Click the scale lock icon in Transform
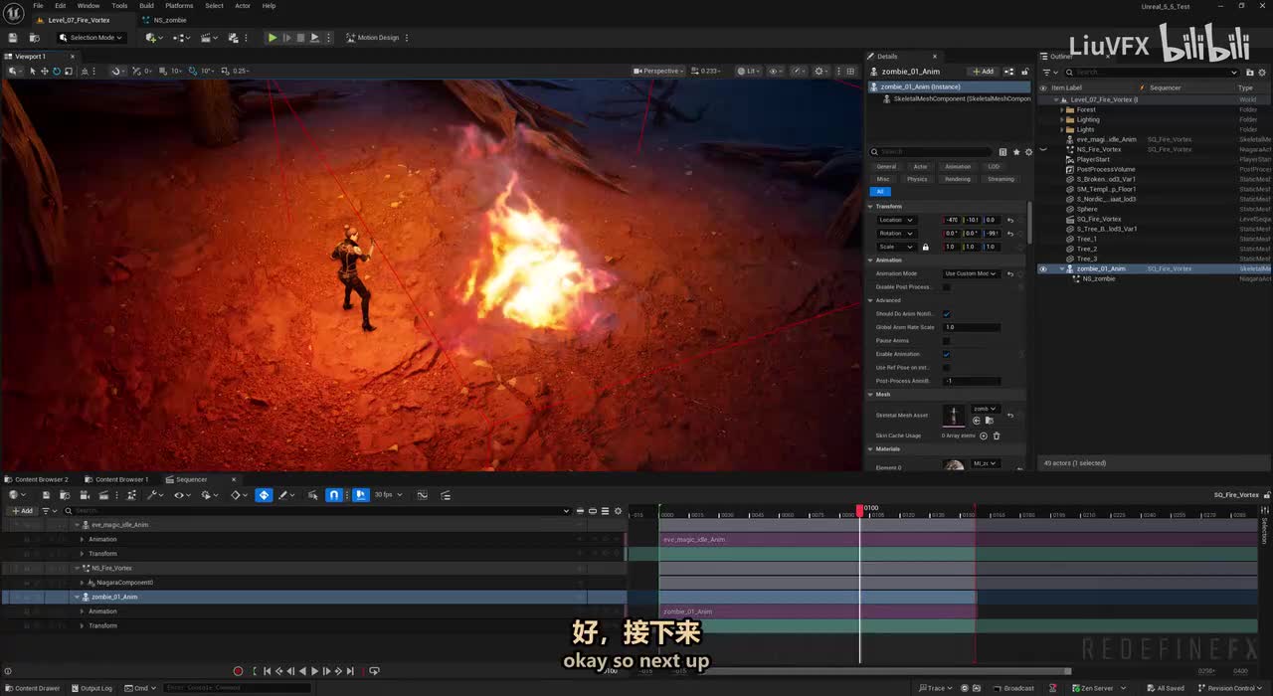 click(x=925, y=247)
